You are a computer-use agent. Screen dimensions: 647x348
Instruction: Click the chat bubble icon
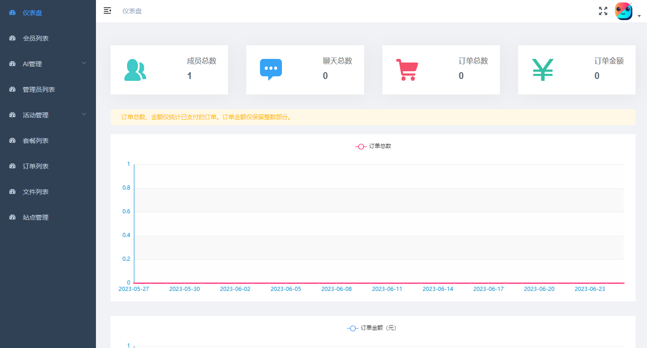tap(271, 69)
